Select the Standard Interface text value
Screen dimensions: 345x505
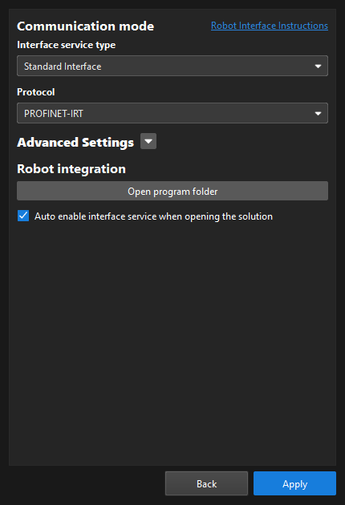63,67
